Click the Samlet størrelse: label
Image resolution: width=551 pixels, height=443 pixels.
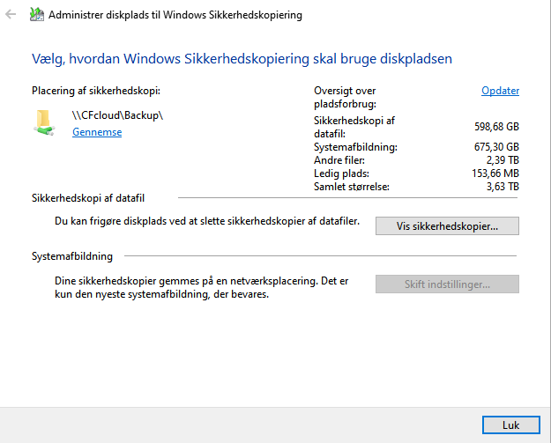(x=352, y=187)
